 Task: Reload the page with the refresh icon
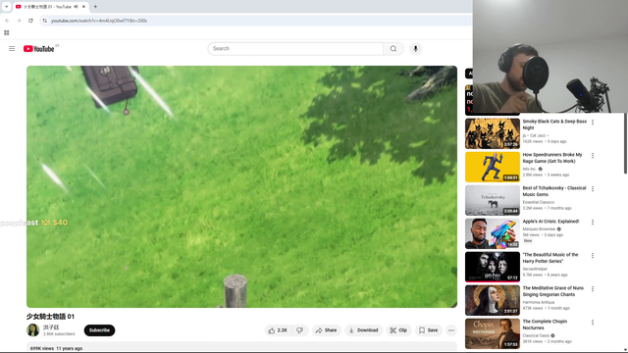coord(30,21)
